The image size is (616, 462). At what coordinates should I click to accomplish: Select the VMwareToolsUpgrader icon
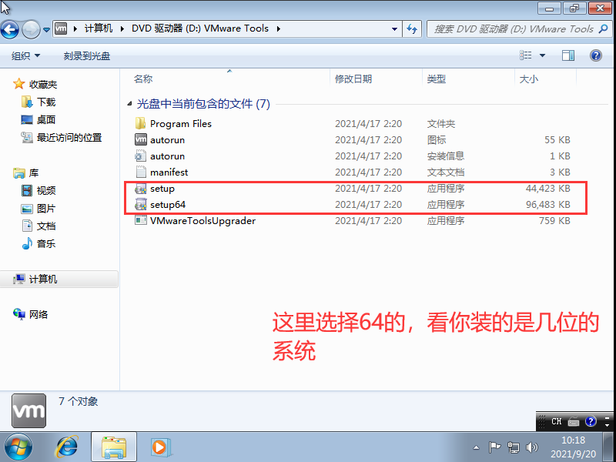pos(141,220)
